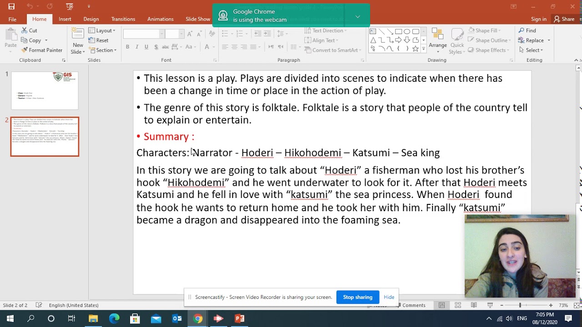This screenshot has width=582, height=327.
Task: Switch to the Slide Show tab
Action: (198, 19)
